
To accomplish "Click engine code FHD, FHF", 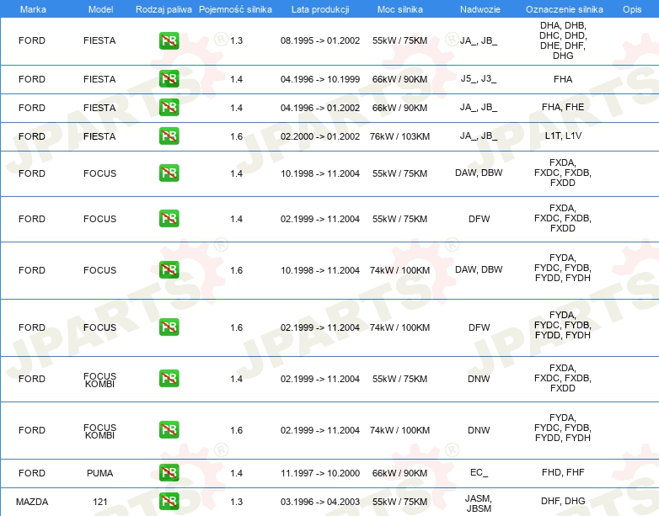I will coord(563,472).
